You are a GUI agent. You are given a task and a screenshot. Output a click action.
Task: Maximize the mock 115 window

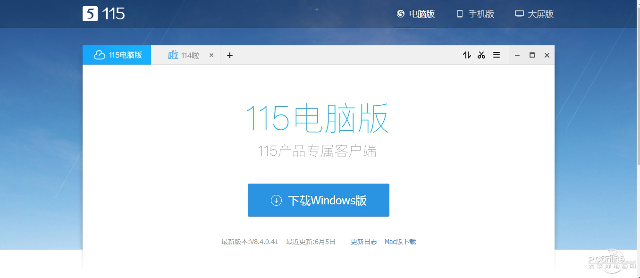coord(532,55)
